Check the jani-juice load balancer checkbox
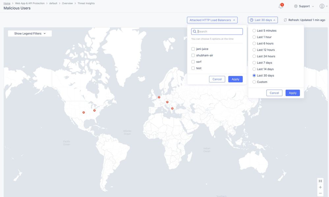Screen dimensions: 329x197 tap(193, 49)
